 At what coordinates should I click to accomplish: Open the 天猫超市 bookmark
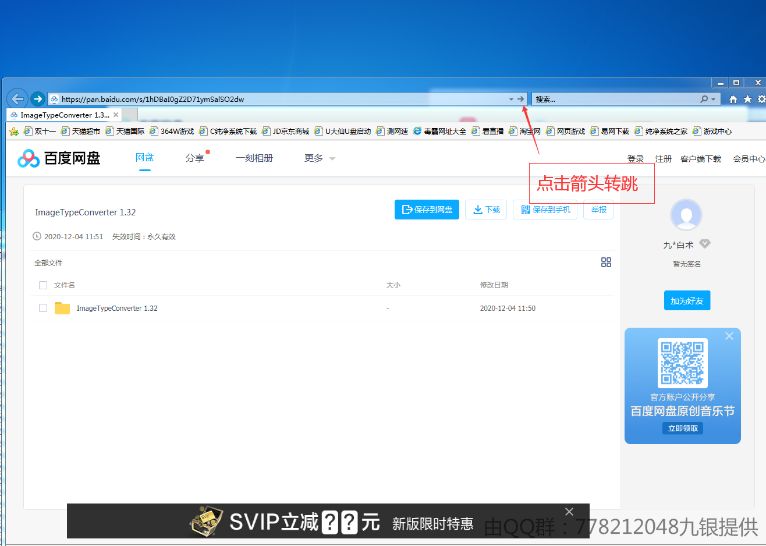pos(80,131)
